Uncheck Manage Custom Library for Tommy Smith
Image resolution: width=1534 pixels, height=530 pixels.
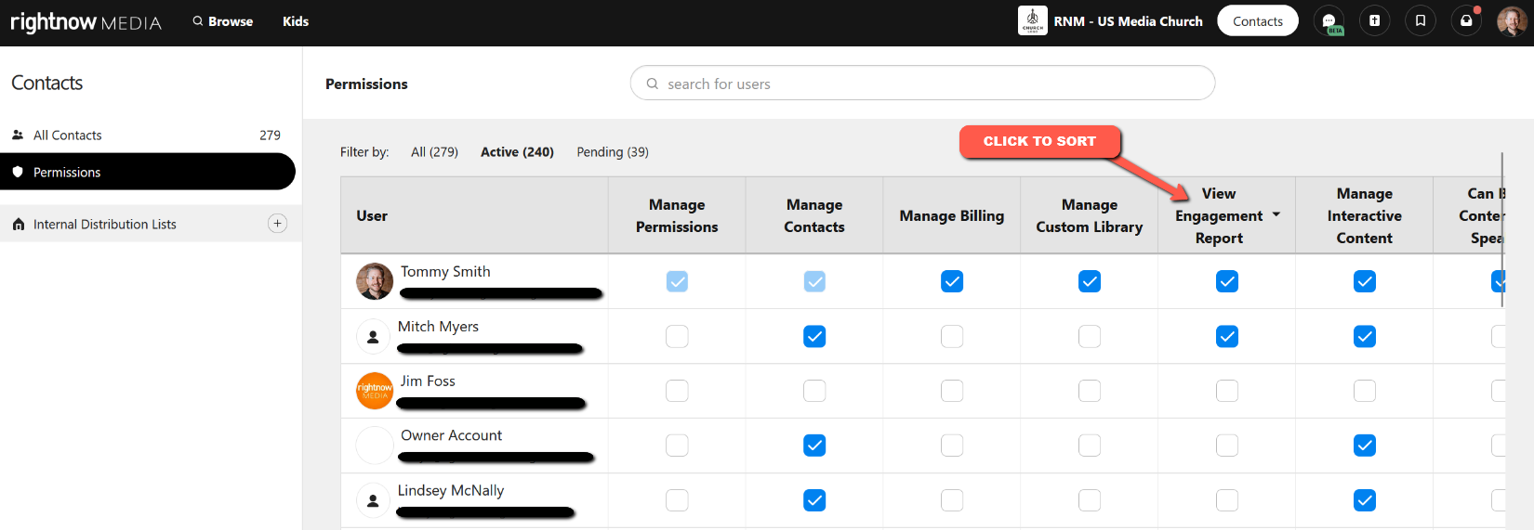[1090, 281]
